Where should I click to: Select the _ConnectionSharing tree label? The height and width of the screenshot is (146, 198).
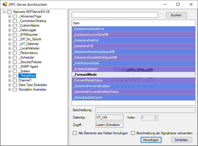click(x=32, y=21)
